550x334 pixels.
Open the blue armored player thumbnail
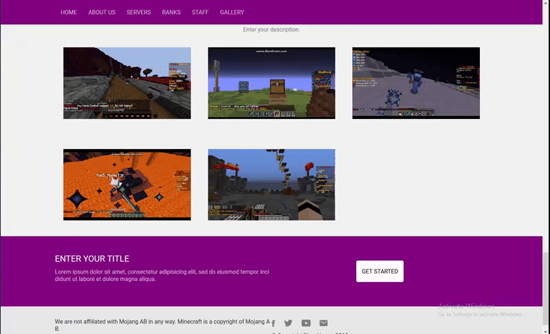click(x=416, y=83)
